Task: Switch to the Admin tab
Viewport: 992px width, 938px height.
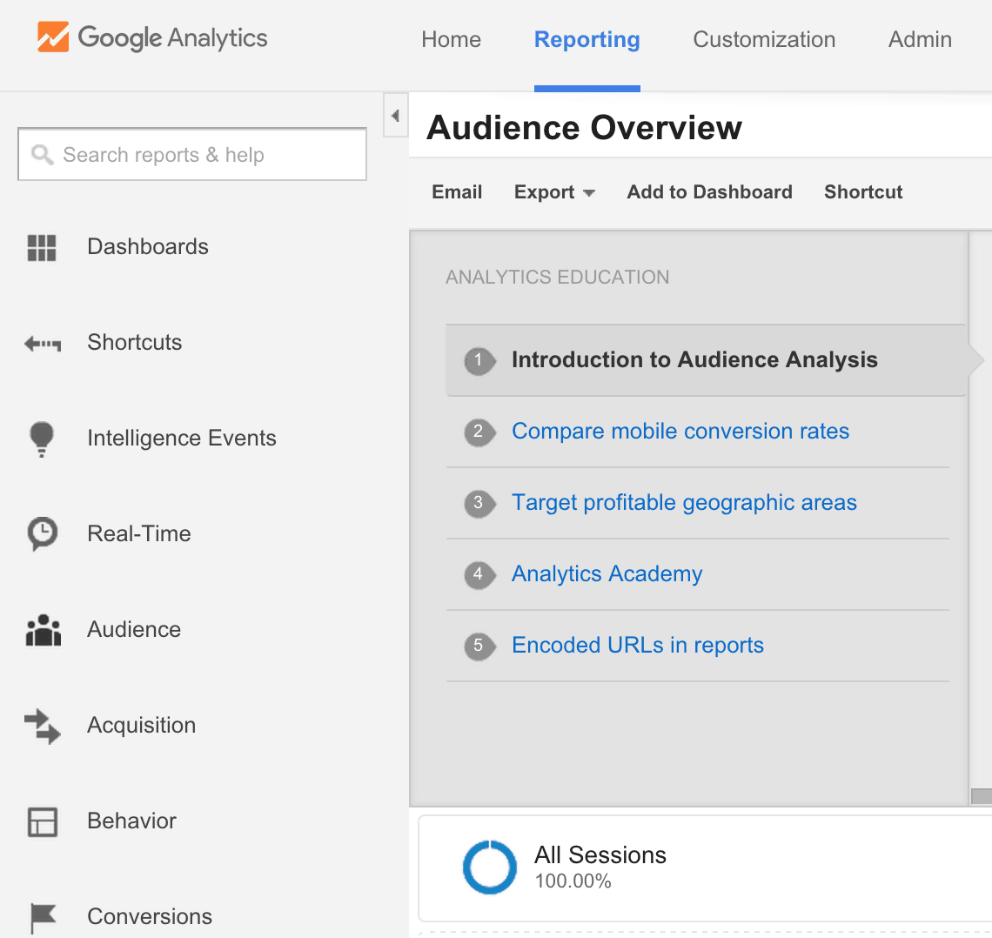Action: (920, 39)
